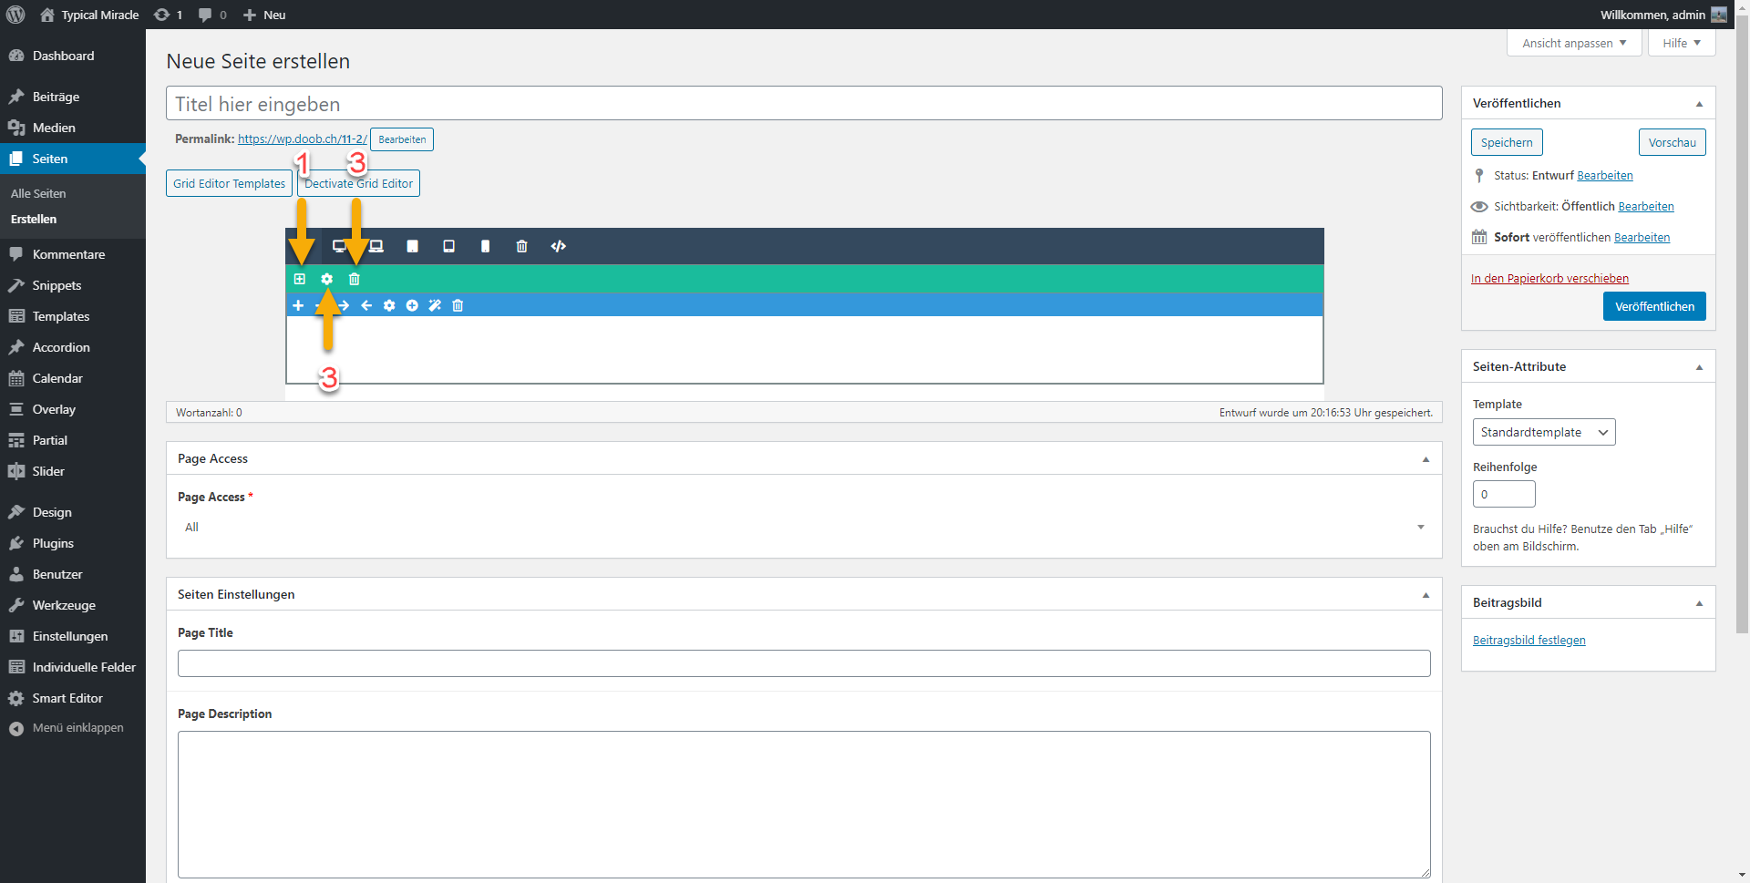Open Templates in the sidebar
Image resolution: width=1750 pixels, height=883 pixels.
click(x=73, y=316)
